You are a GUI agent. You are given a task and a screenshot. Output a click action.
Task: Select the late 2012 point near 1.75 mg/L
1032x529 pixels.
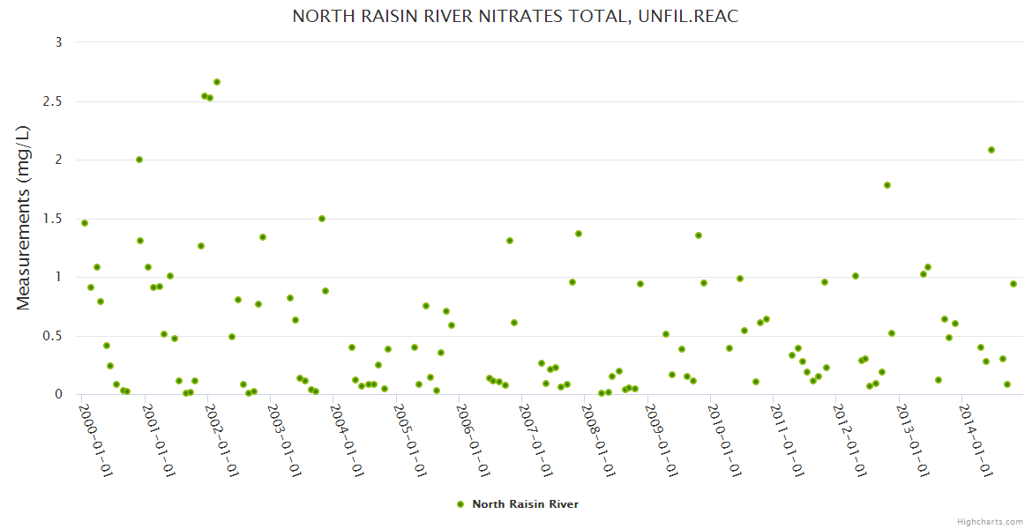887,185
